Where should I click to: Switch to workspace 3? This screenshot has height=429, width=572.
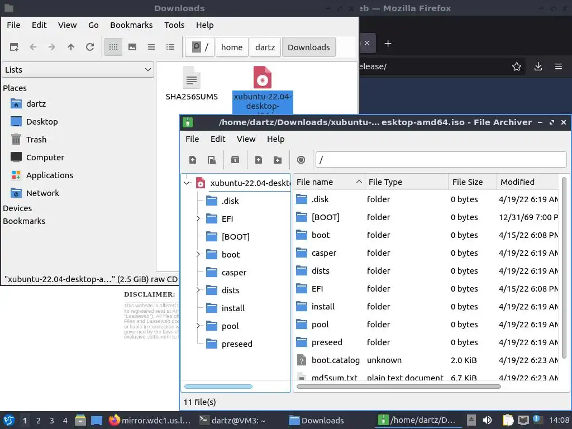(x=51, y=420)
